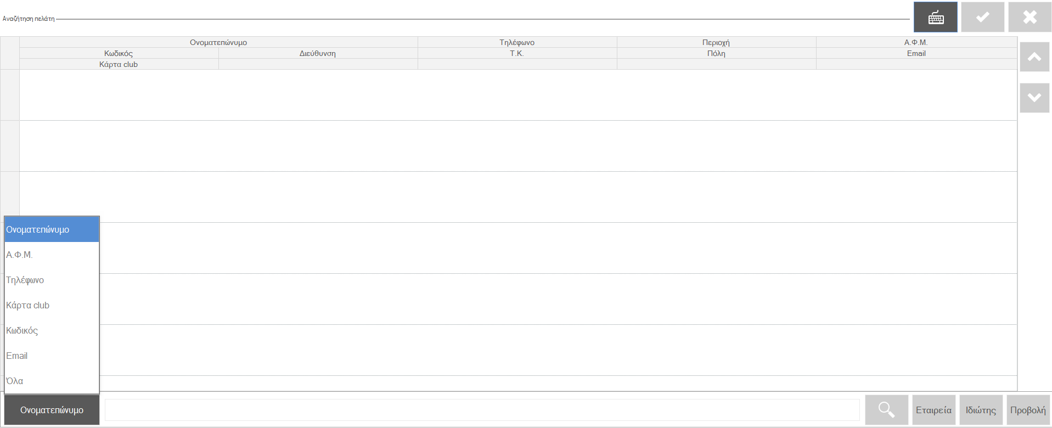Select Κωδικός search option
Screen dimensions: 1052x428
(x=52, y=330)
